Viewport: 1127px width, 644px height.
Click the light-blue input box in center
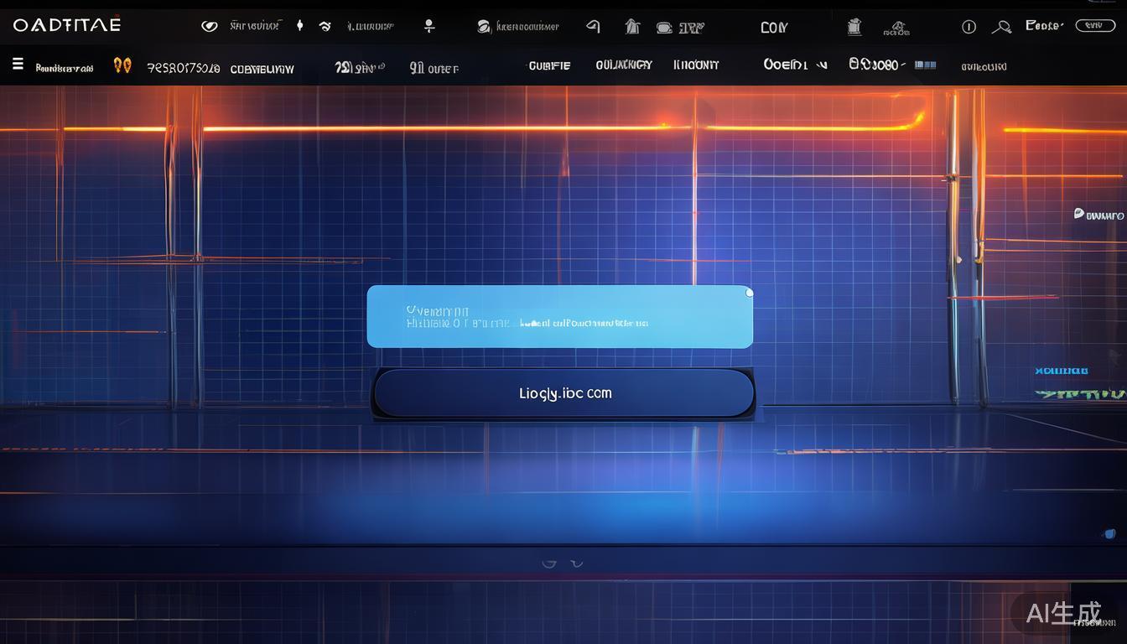click(559, 317)
